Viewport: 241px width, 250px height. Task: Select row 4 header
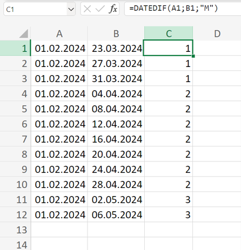click(x=15, y=93)
